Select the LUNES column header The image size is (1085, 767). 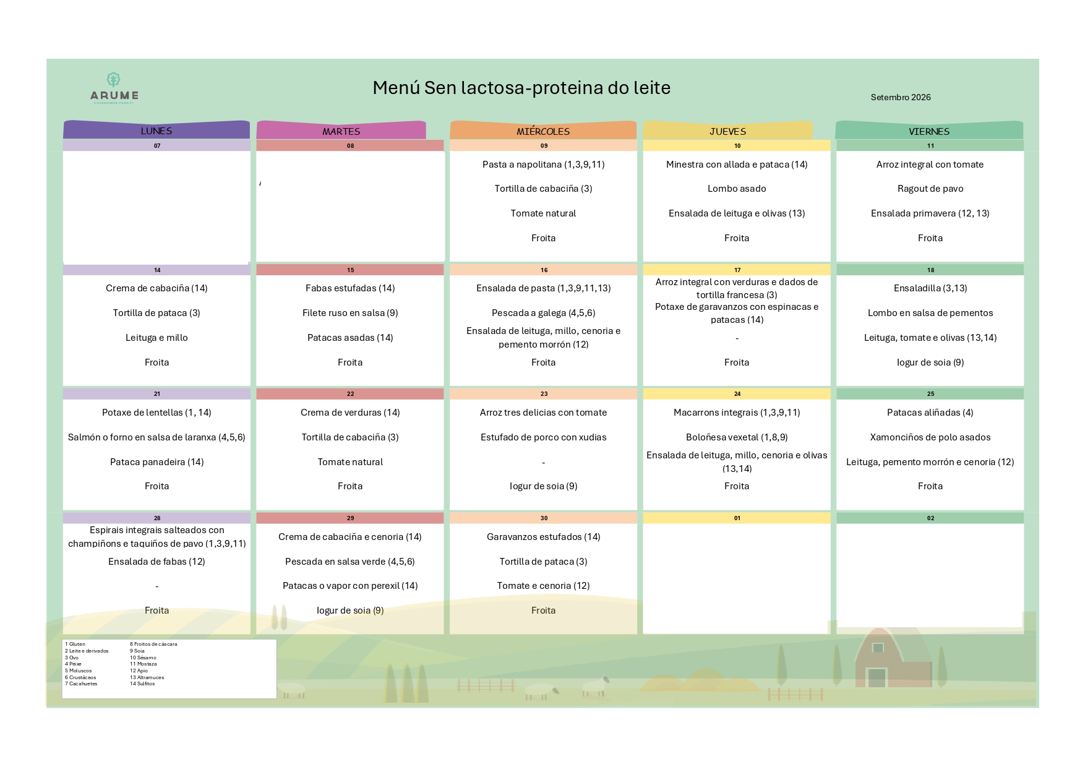[157, 130]
